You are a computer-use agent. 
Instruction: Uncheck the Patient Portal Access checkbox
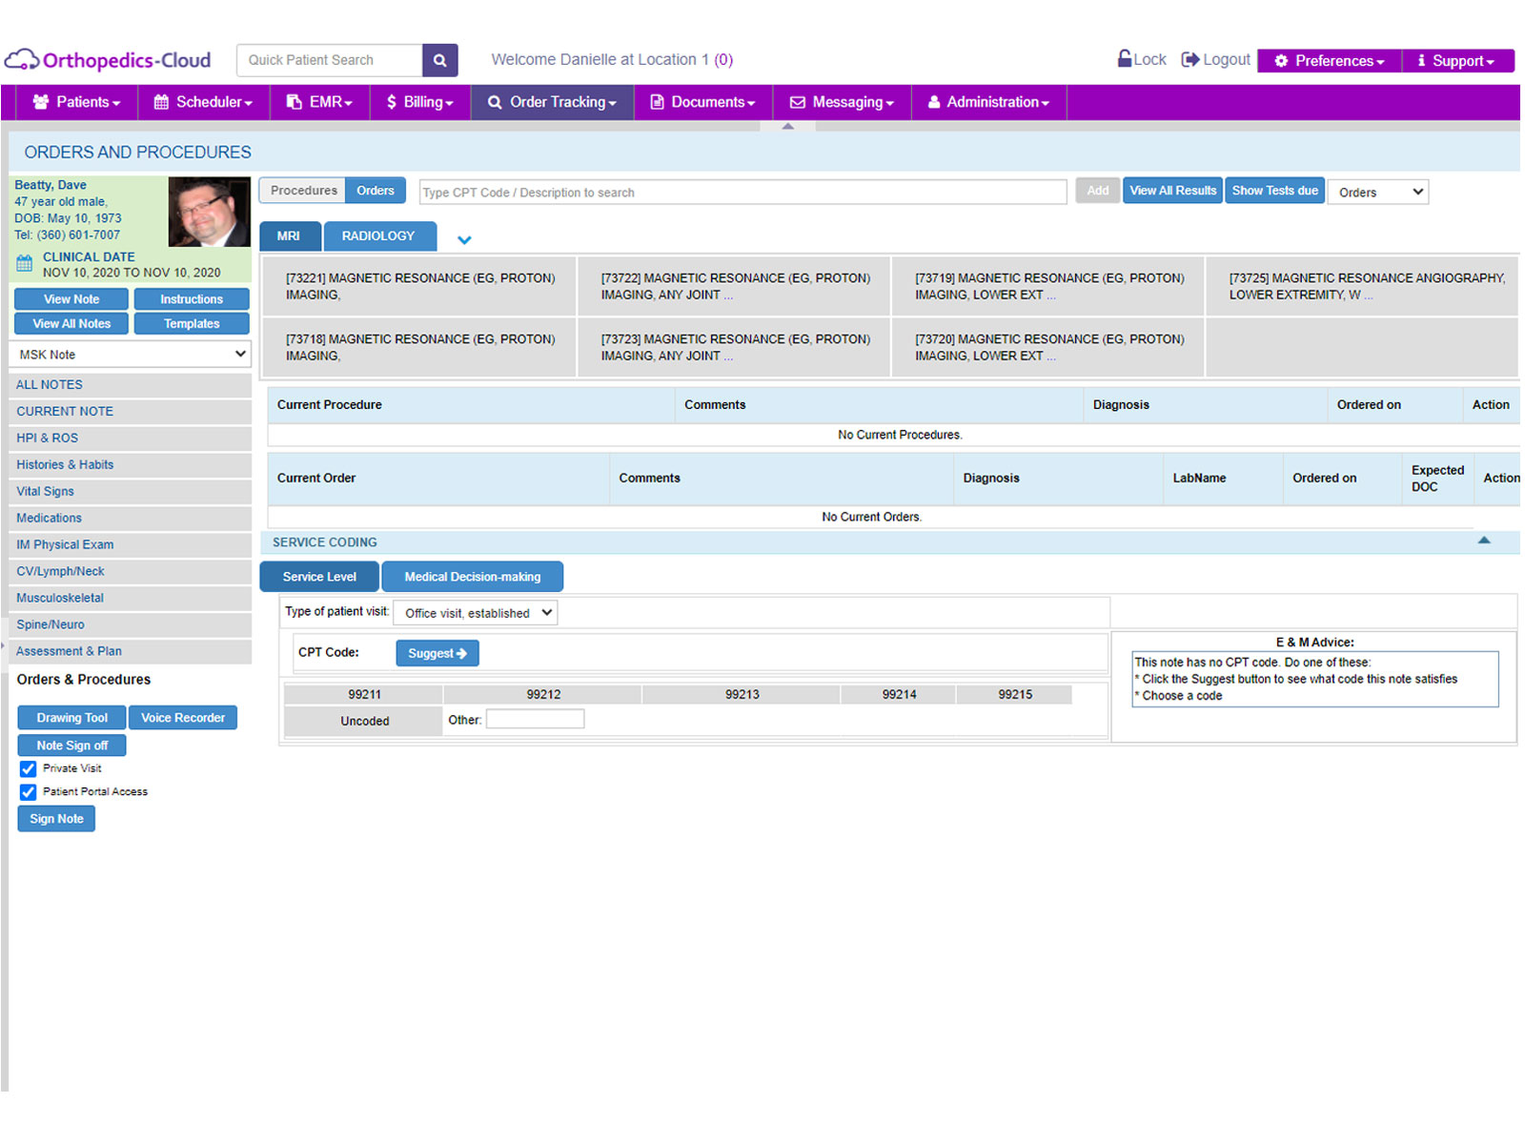(x=29, y=792)
